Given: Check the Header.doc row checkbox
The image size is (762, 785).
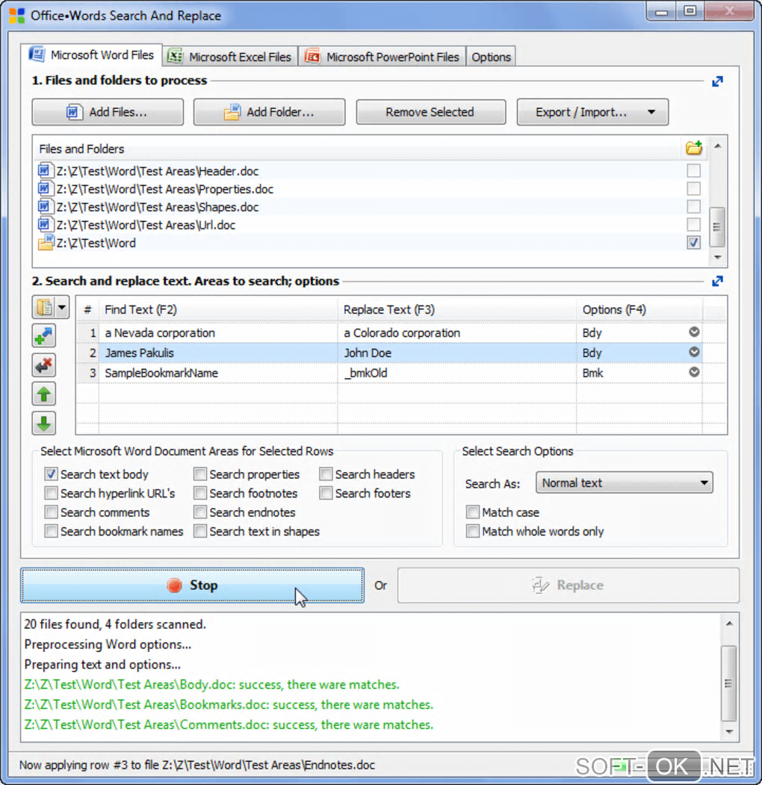Looking at the screenshot, I should (x=693, y=171).
